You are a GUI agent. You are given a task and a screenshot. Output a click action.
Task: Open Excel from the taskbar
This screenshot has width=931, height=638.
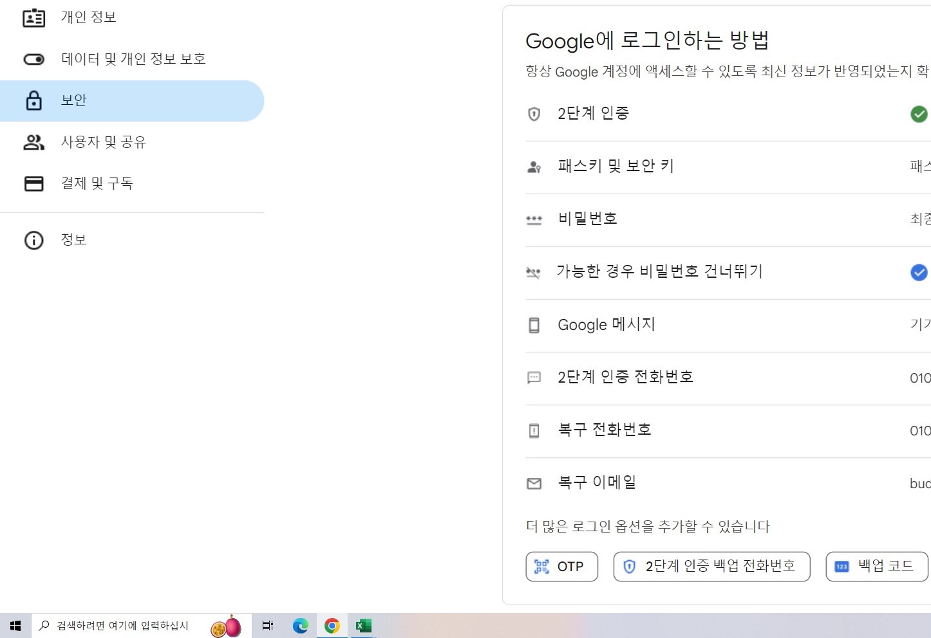pyautogui.click(x=363, y=626)
